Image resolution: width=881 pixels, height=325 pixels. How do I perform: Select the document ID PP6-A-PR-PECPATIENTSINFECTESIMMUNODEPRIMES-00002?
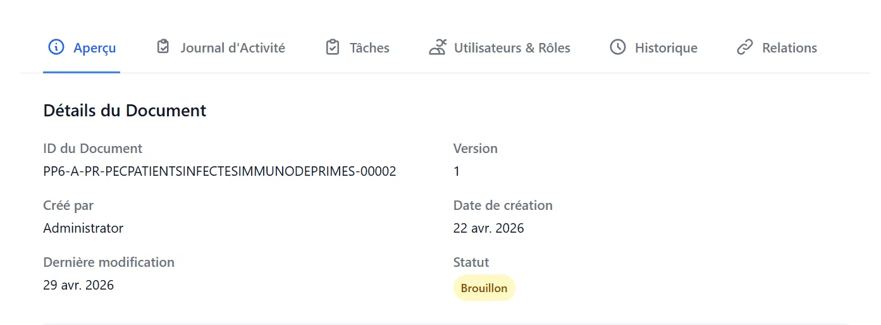tap(219, 171)
